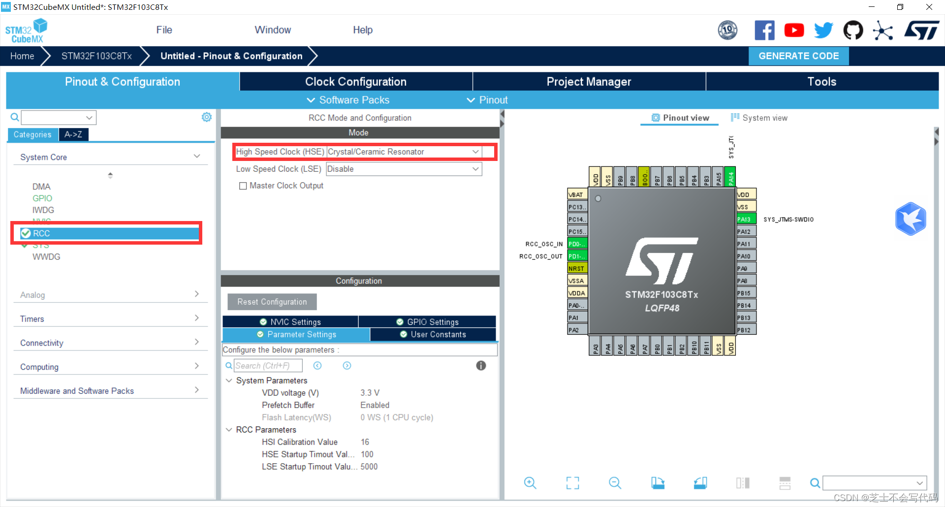Collapse the RCC Parameters group
Image resolution: width=945 pixels, height=507 pixels.
pos(229,430)
